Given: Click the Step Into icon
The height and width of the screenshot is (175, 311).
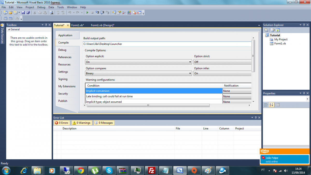Looking at the screenshot, I should pyautogui.click(x=97, y=12).
